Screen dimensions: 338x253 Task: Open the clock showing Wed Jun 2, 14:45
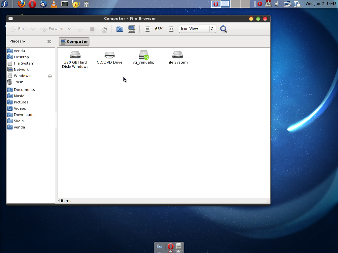(x=321, y=4)
